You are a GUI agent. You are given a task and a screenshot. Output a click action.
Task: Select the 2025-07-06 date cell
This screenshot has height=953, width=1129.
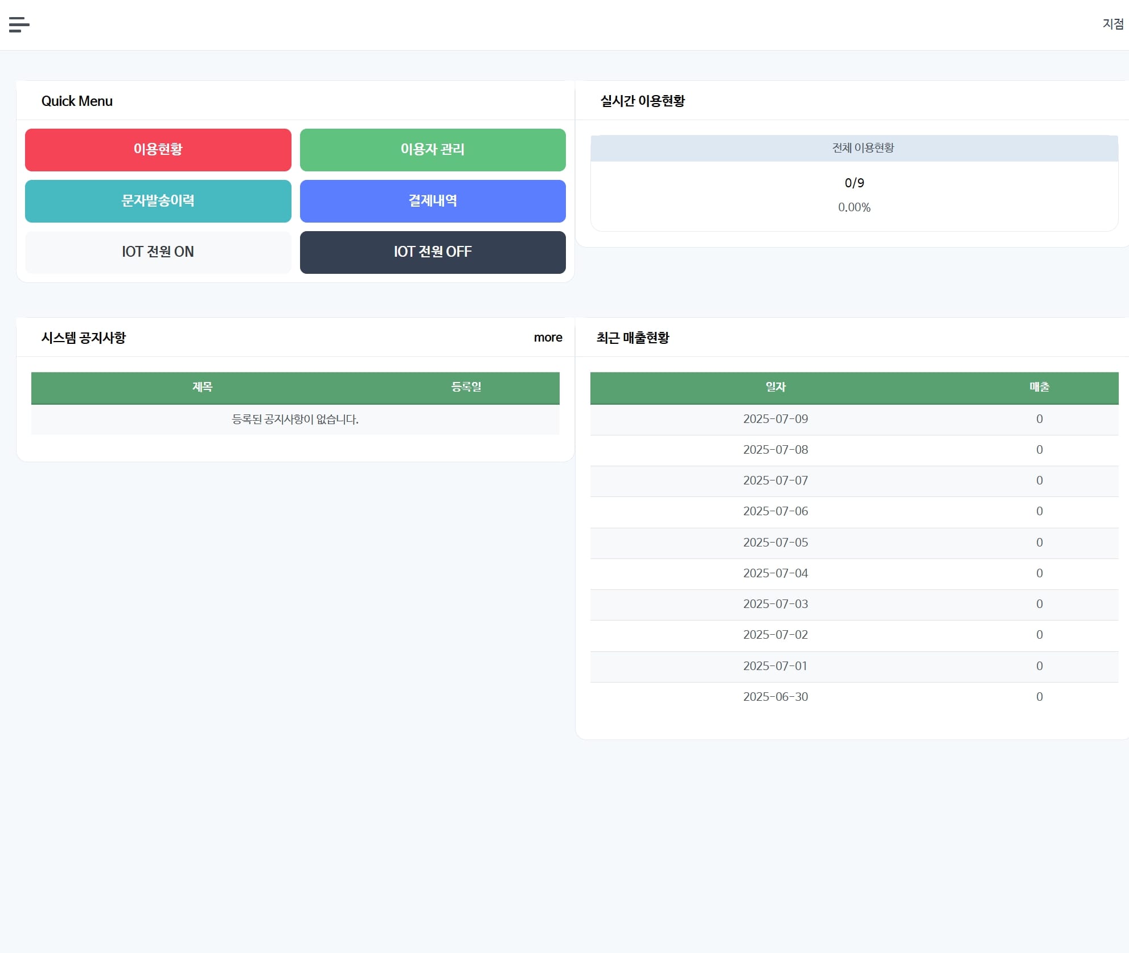pyautogui.click(x=775, y=512)
